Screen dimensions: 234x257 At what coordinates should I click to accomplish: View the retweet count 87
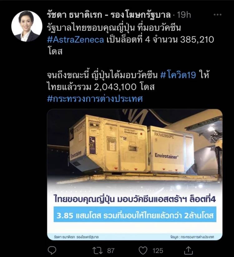click(111, 250)
